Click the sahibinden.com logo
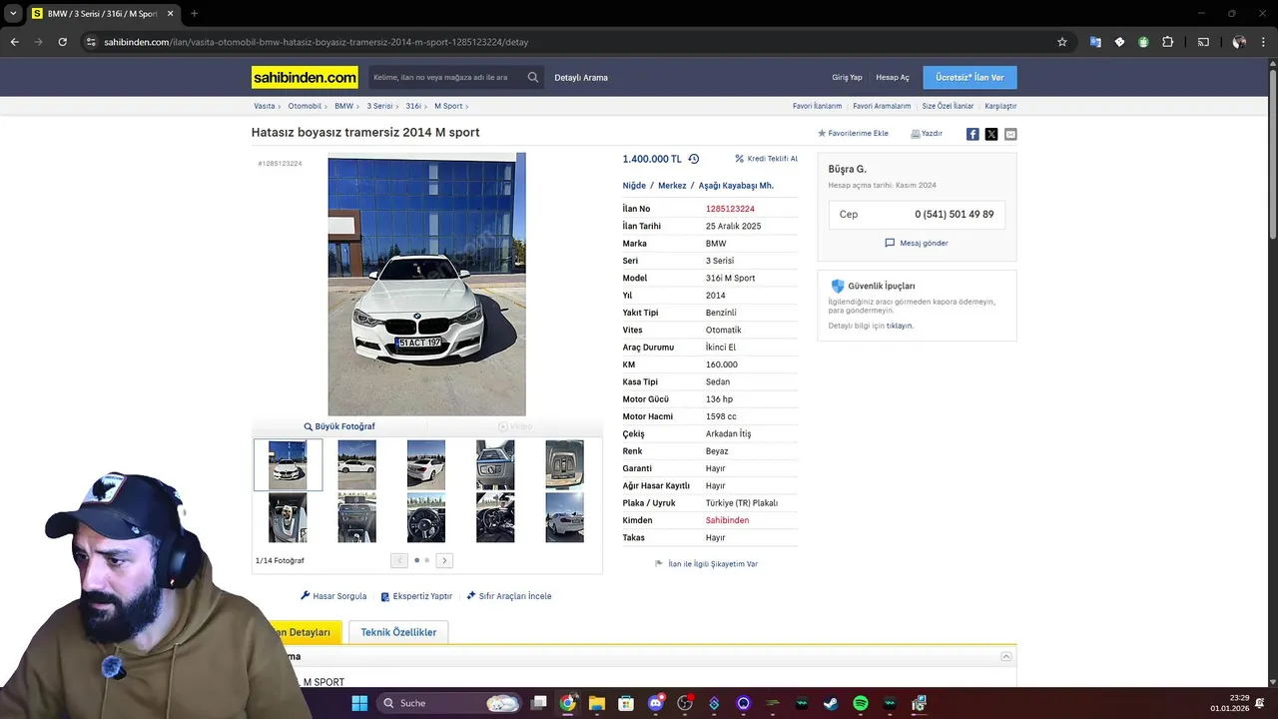 [x=305, y=77]
